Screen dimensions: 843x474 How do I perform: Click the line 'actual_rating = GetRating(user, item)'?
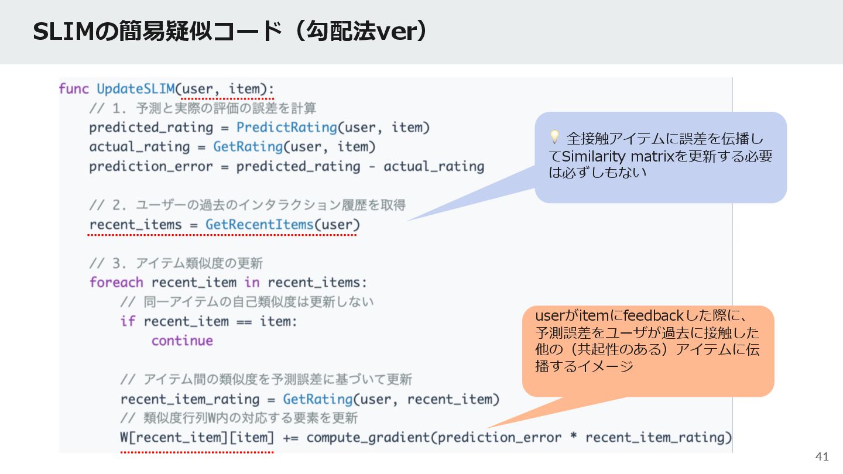click(x=232, y=147)
